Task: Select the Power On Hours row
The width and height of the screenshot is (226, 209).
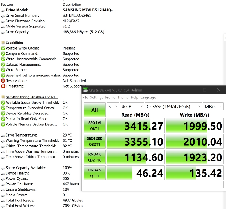Action: [x=40, y=184]
